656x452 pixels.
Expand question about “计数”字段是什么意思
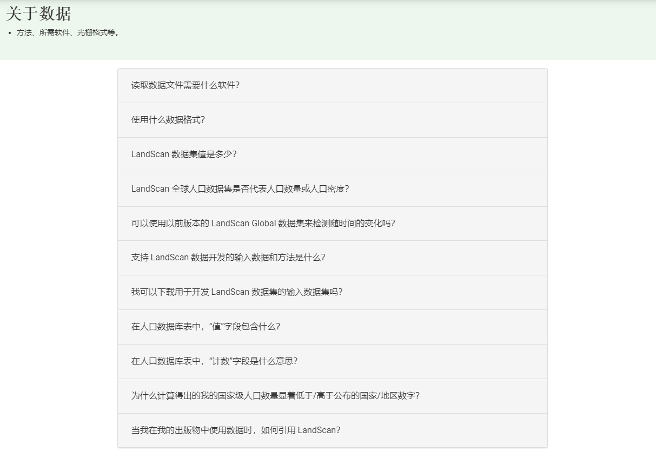[x=332, y=361]
